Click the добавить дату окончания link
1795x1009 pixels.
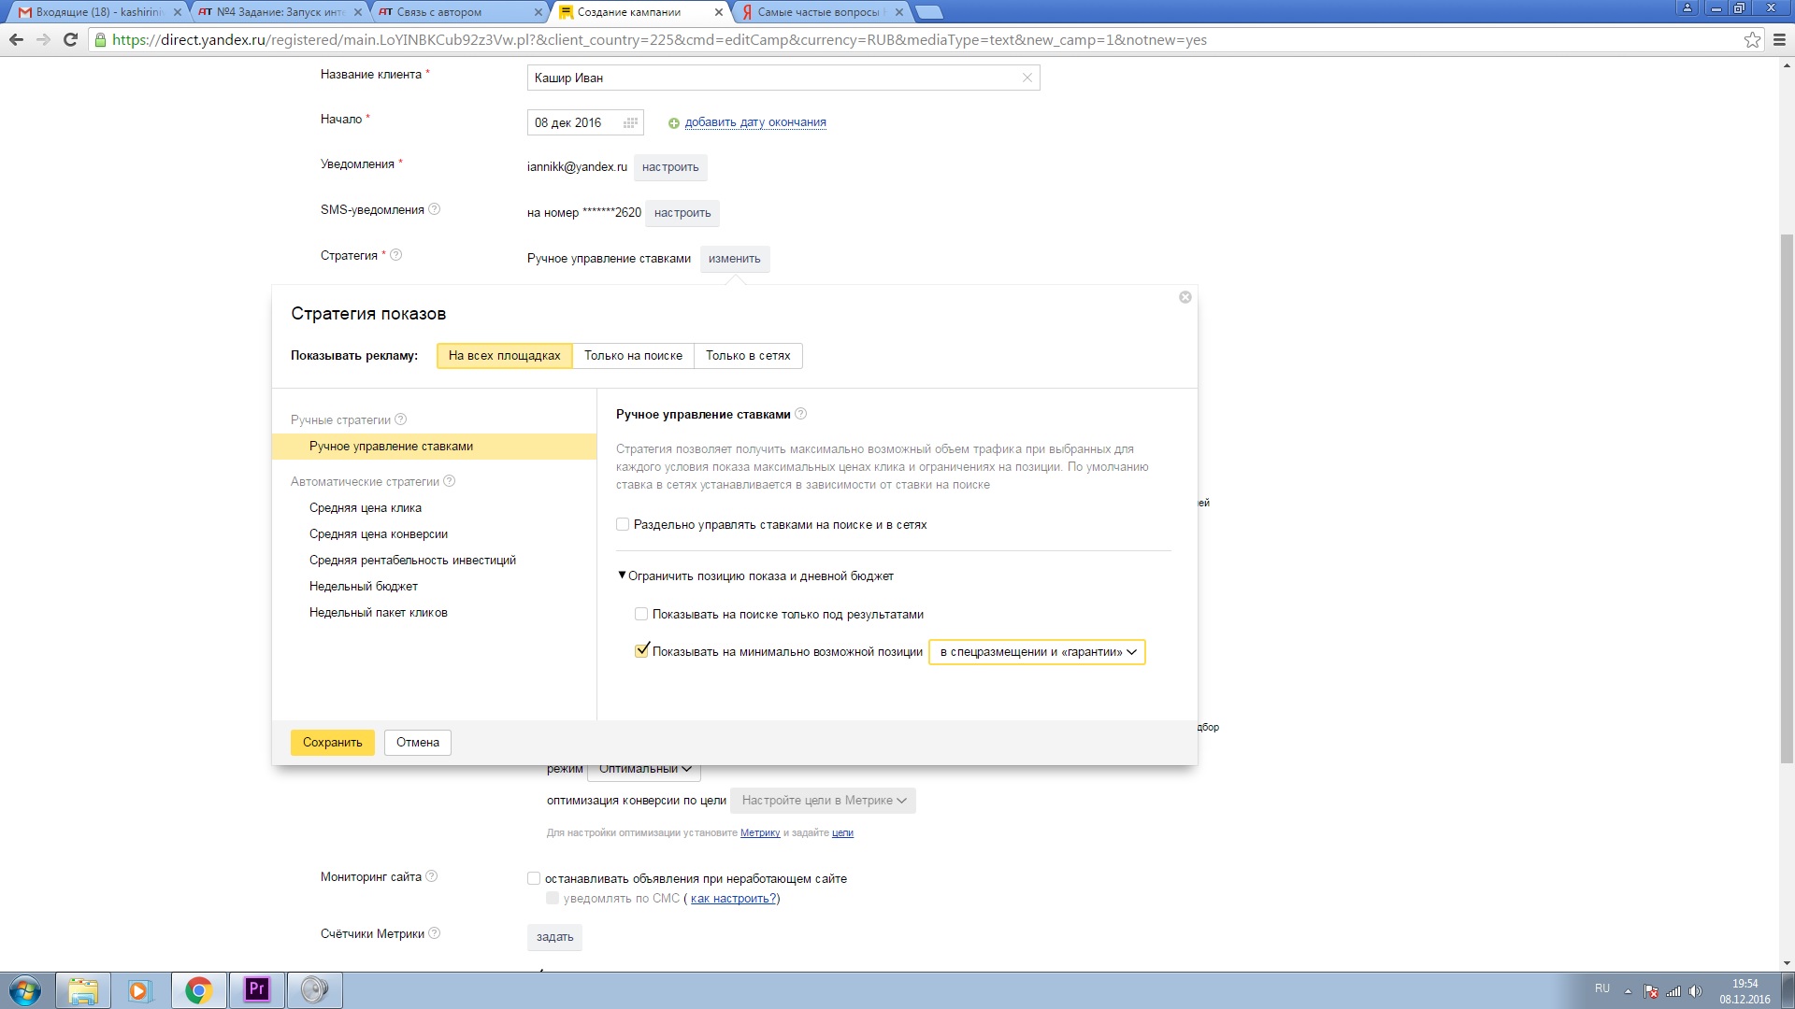(755, 122)
